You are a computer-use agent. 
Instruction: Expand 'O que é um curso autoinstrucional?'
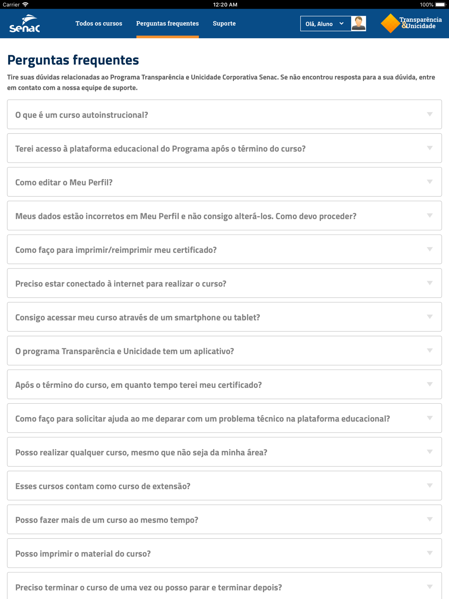(x=82, y=115)
